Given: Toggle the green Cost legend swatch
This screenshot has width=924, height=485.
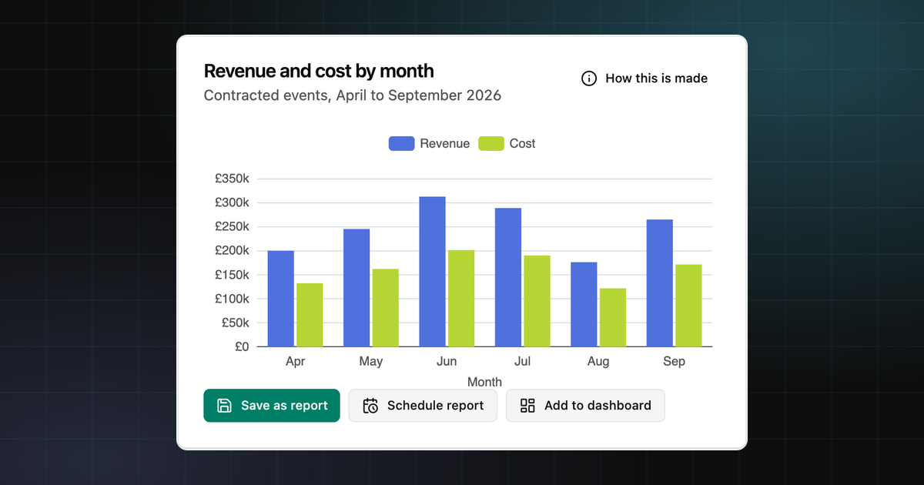Looking at the screenshot, I should (491, 143).
